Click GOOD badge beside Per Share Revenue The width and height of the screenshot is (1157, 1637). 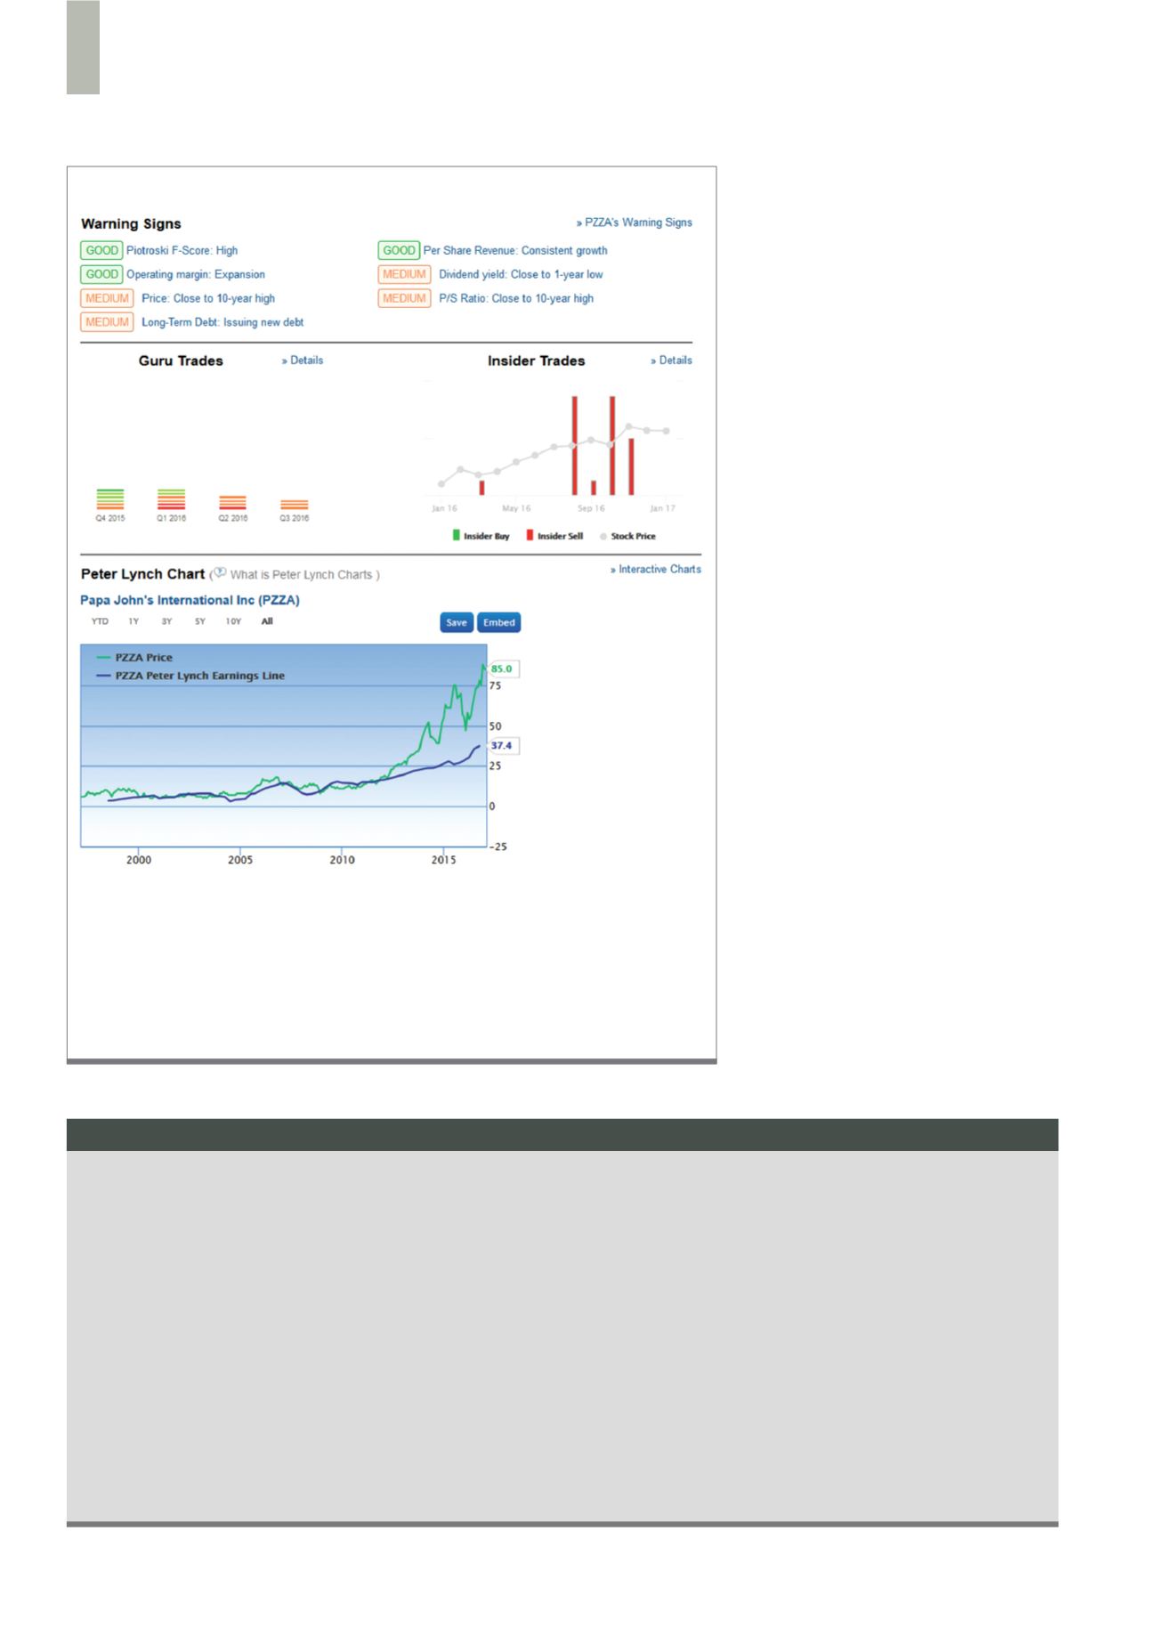coord(399,251)
